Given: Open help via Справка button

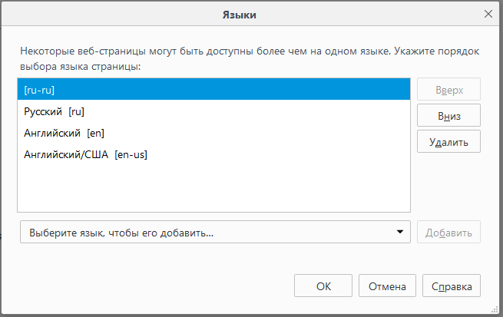Looking at the screenshot, I should pyautogui.click(x=452, y=286).
